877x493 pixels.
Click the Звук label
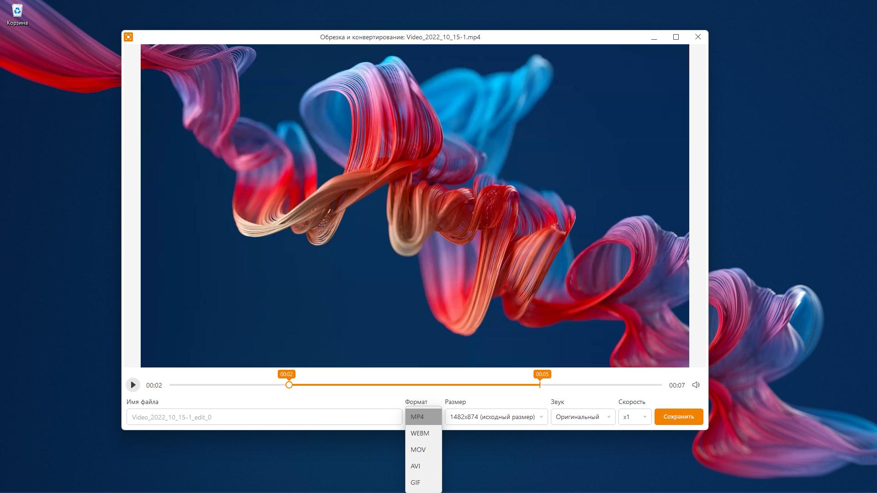[557, 402]
